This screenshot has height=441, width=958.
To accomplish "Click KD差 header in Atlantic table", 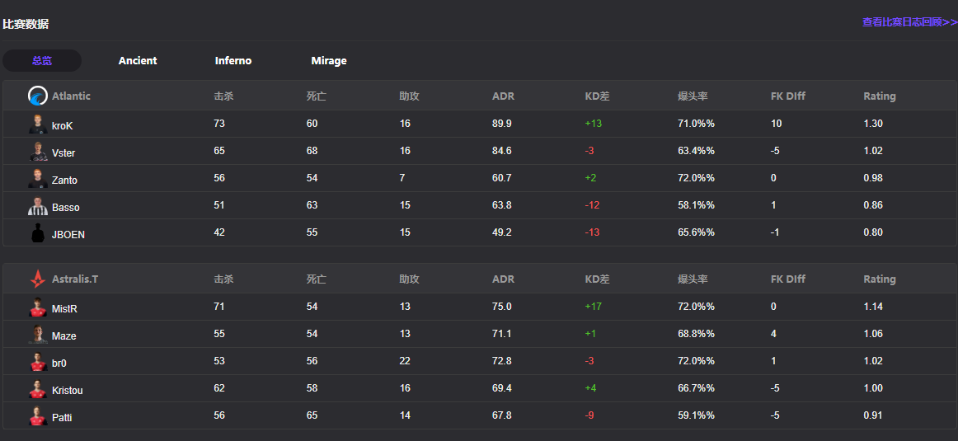I will 598,96.
